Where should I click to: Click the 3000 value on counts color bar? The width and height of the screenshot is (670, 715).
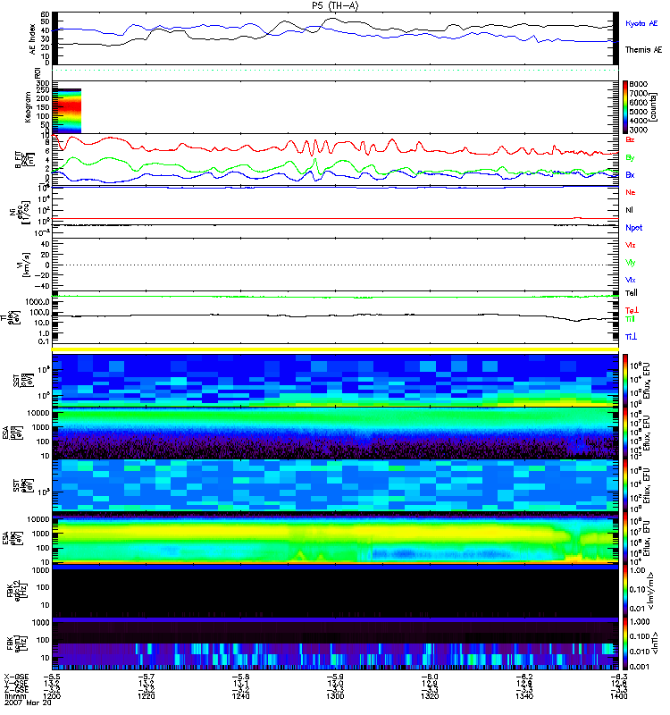[639, 130]
